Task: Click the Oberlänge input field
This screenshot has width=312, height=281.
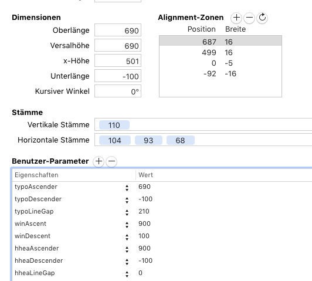Action: tap(118, 31)
